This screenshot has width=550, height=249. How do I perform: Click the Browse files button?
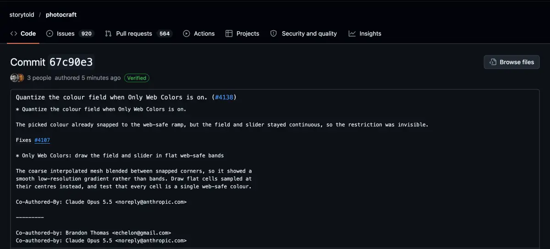point(511,62)
